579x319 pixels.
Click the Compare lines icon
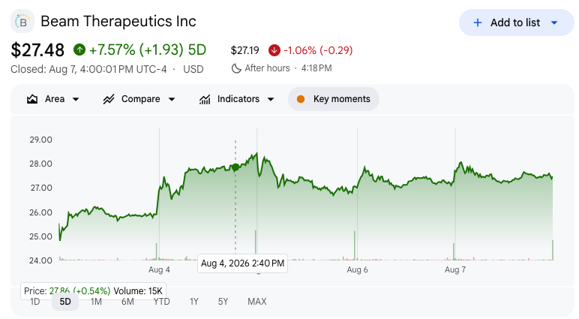[109, 99]
